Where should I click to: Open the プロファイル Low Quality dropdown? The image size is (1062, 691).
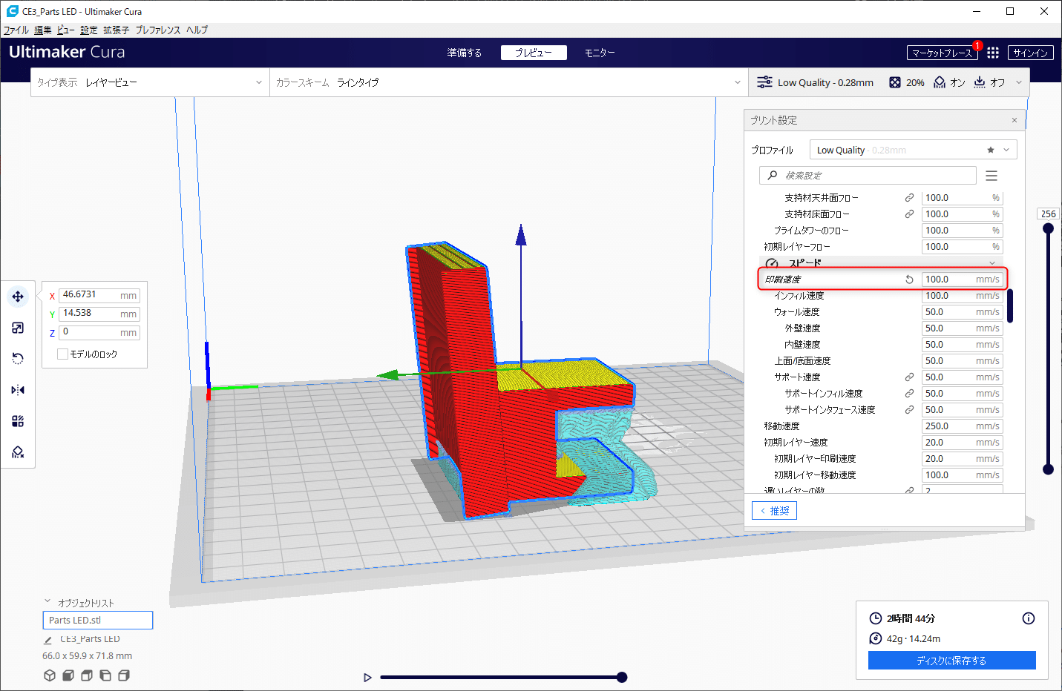(913, 150)
